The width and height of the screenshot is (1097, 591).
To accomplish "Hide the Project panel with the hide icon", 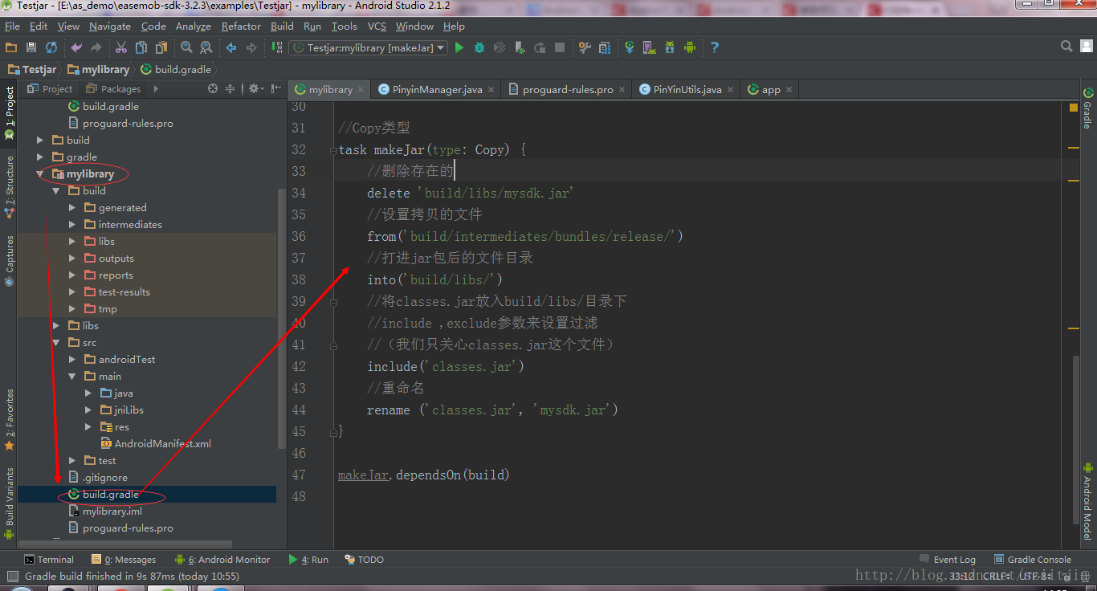I will point(275,88).
